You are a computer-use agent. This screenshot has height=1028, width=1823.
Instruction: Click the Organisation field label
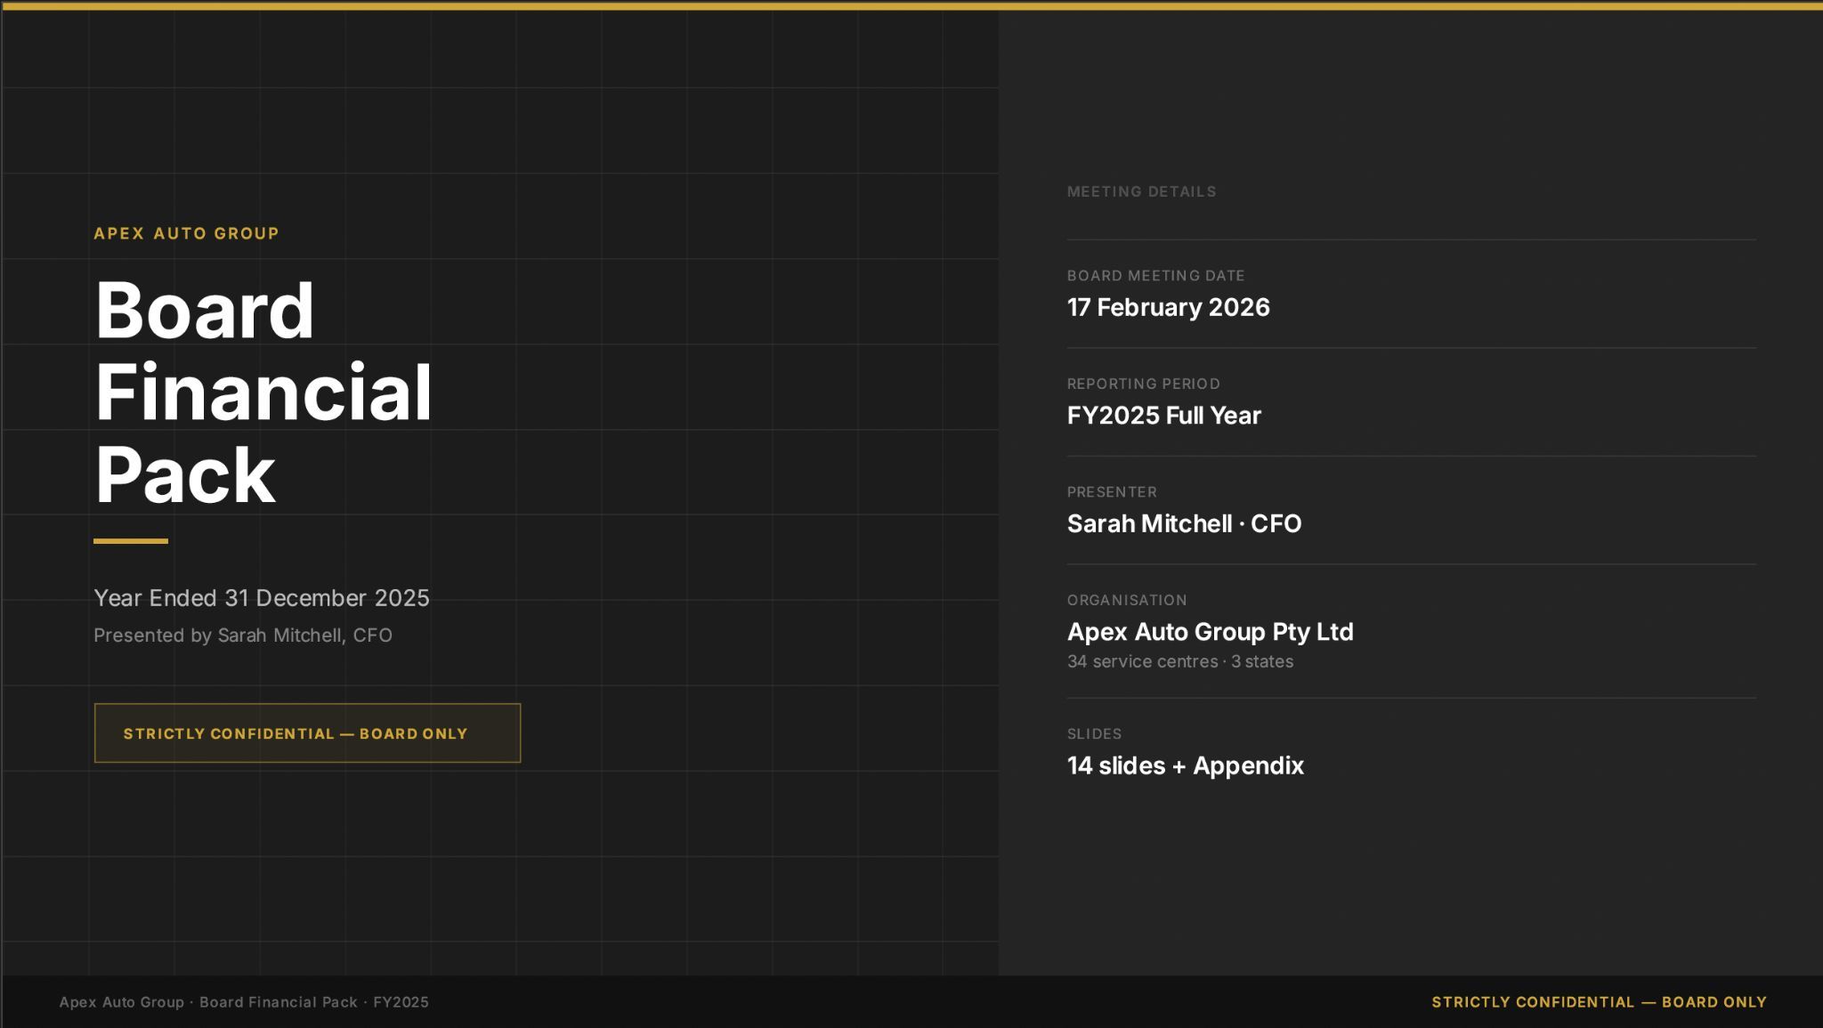point(1127,600)
